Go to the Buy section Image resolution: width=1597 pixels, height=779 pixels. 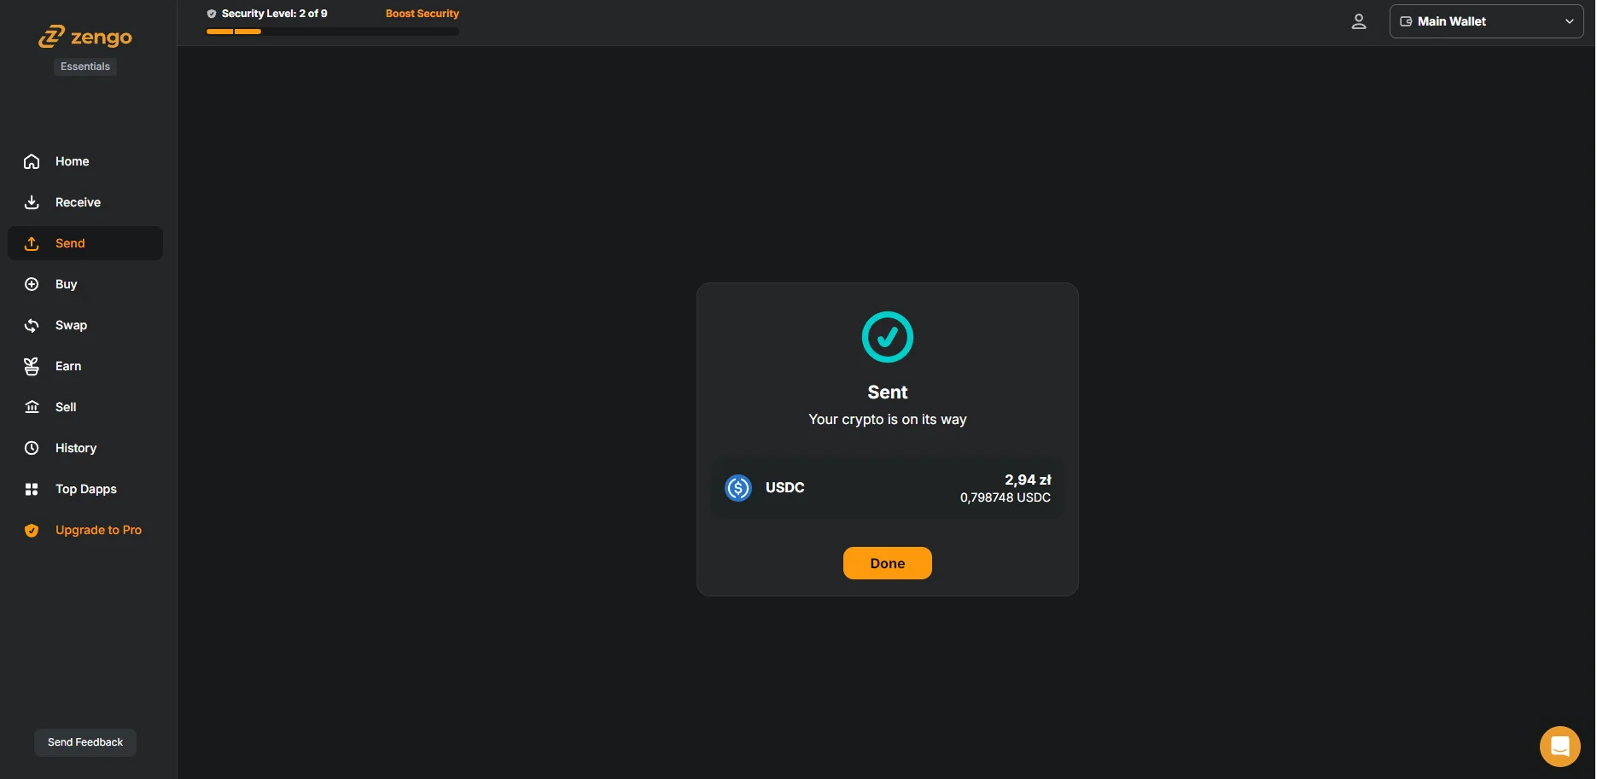click(66, 284)
